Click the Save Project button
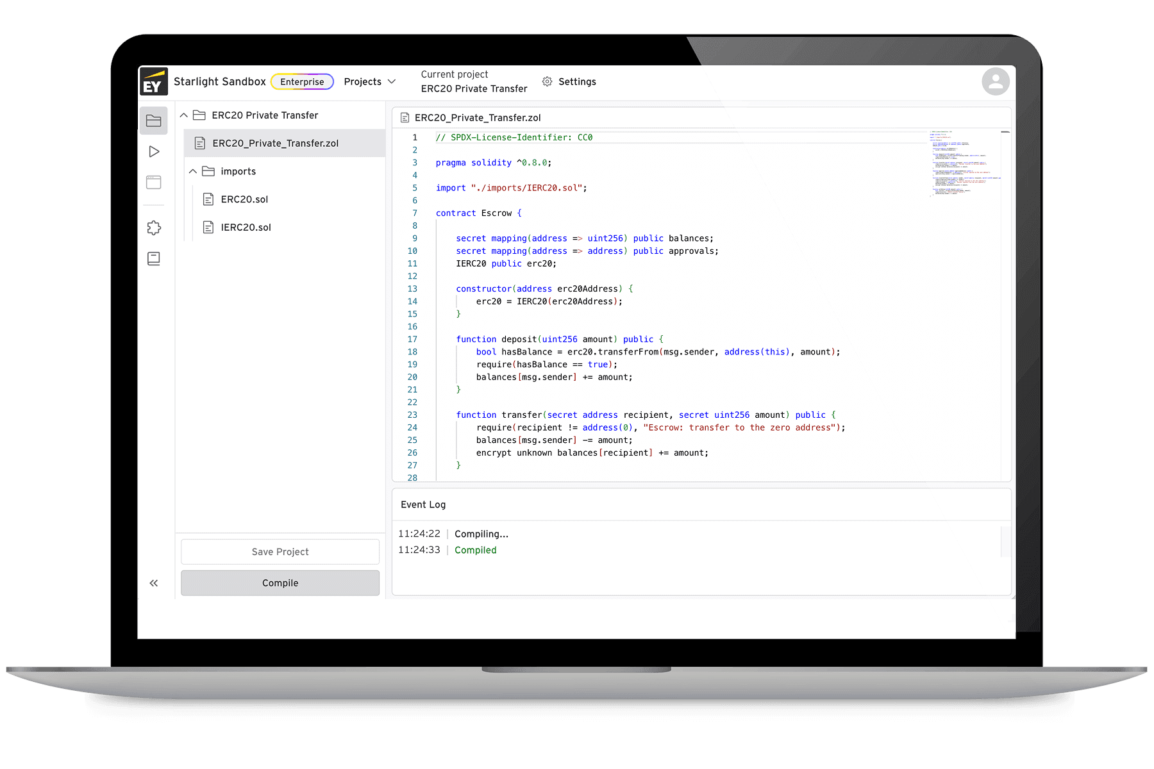The width and height of the screenshot is (1154, 769). coord(280,552)
